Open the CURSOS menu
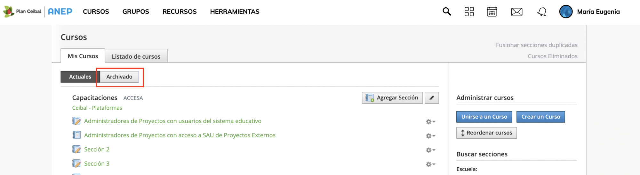The image size is (640, 175). coord(96,12)
